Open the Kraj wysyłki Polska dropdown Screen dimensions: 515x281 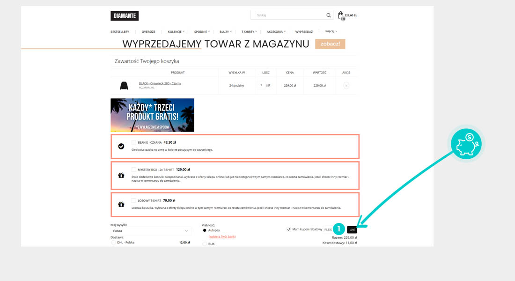click(150, 231)
